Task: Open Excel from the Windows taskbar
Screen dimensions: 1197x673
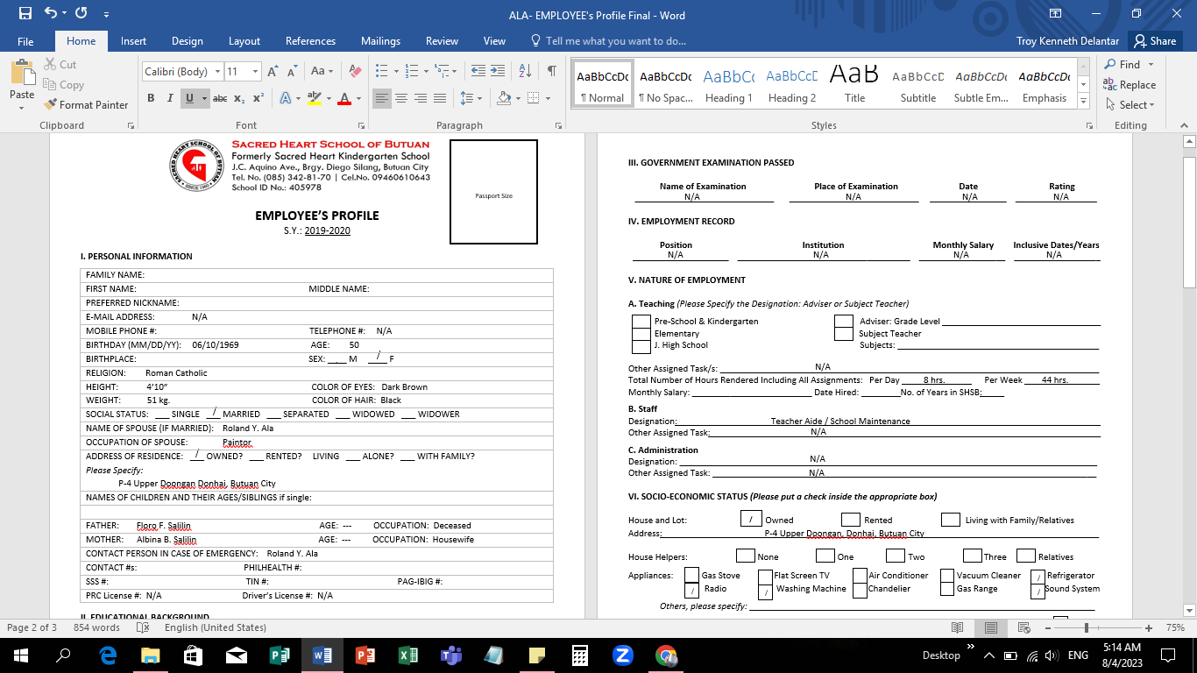Action: coord(407,655)
